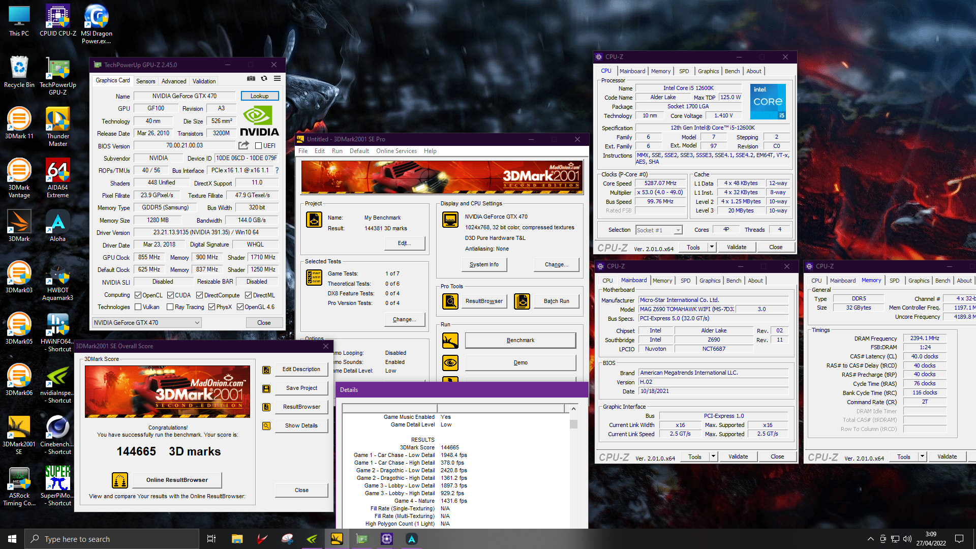Click Online ResultBrowser button in score dialog
Image resolution: width=976 pixels, height=549 pixels.
[177, 480]
